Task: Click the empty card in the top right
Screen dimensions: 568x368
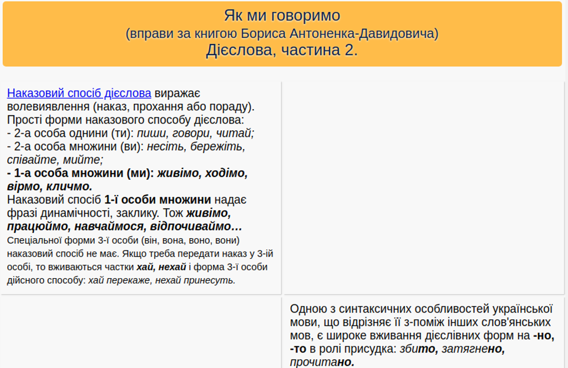Action: coord(424,187)
